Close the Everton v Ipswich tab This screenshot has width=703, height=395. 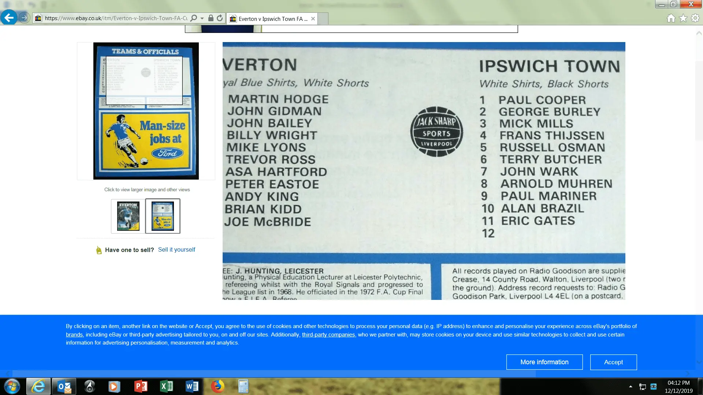[313, 19]
